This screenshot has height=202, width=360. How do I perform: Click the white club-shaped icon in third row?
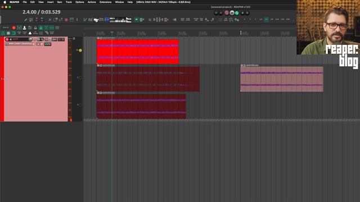coord(30,33)
